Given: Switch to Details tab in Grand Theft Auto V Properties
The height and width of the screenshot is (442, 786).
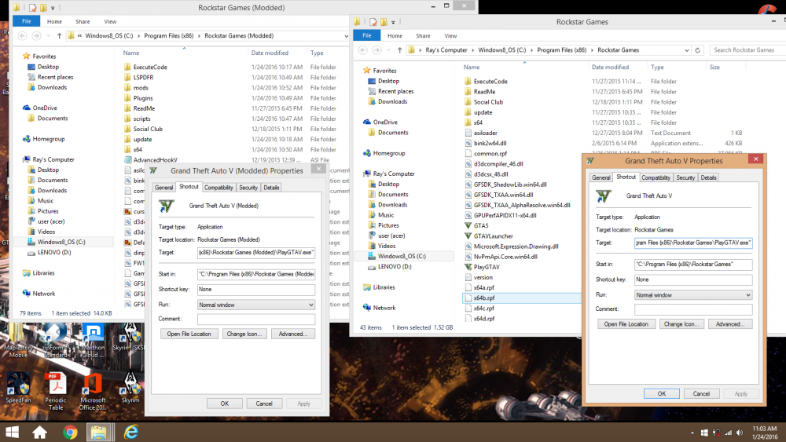Looking at the screenshot, I should pos(708,177).
